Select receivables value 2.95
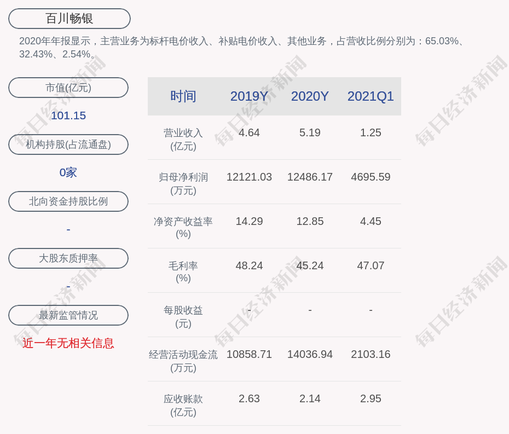 pos(371,398)
